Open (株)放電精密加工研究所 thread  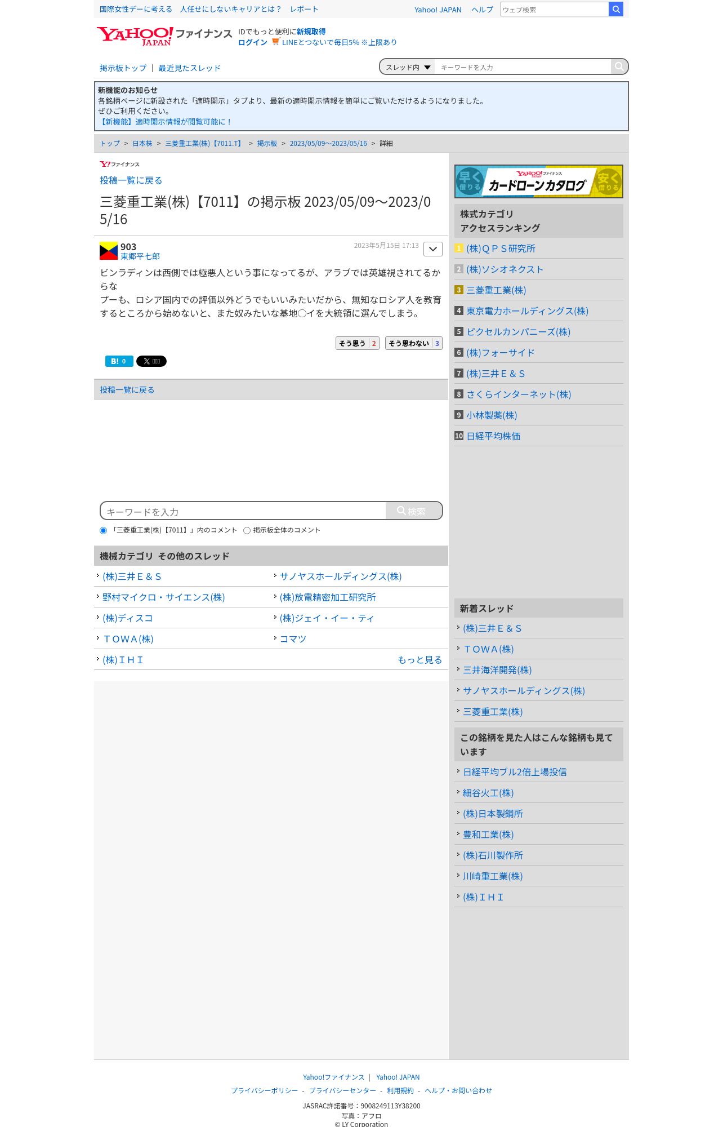tap(328, 597)
